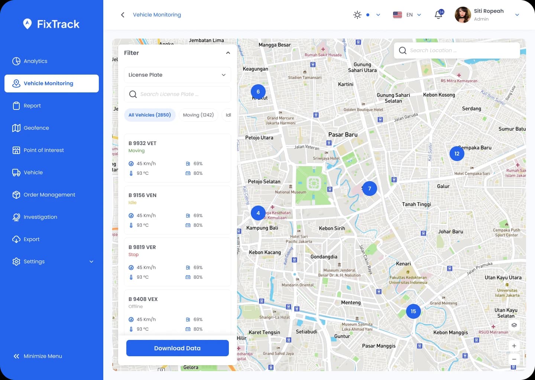Toggle the light theme sun icon
535x380 pixels.
pos(357,15)
